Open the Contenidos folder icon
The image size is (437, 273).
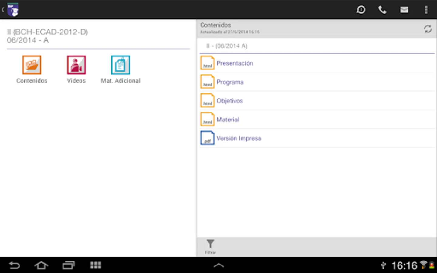[x=32, y=65]
